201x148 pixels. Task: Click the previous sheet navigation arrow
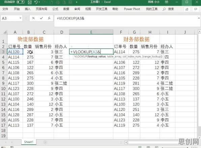(6, 142)
